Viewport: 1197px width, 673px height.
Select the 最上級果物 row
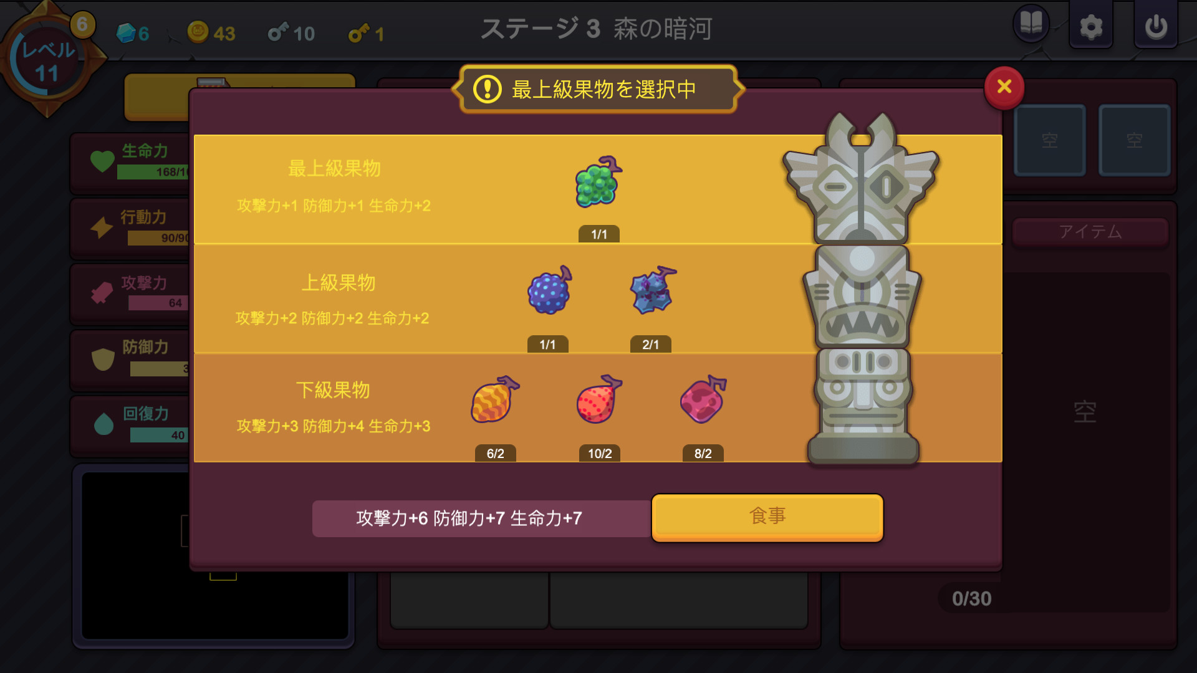597,189
